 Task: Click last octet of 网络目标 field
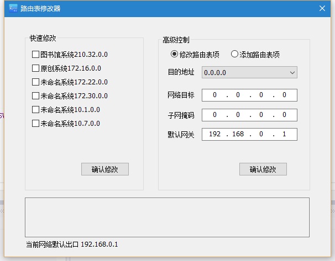pyautogui.click(x=284, y=95)
